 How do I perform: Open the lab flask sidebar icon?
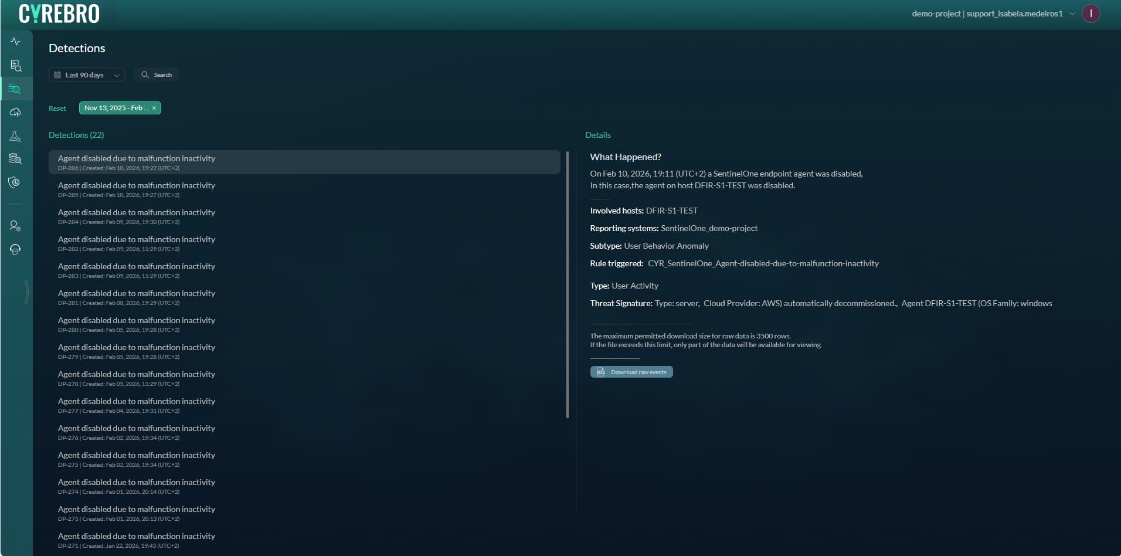point(15,136)
